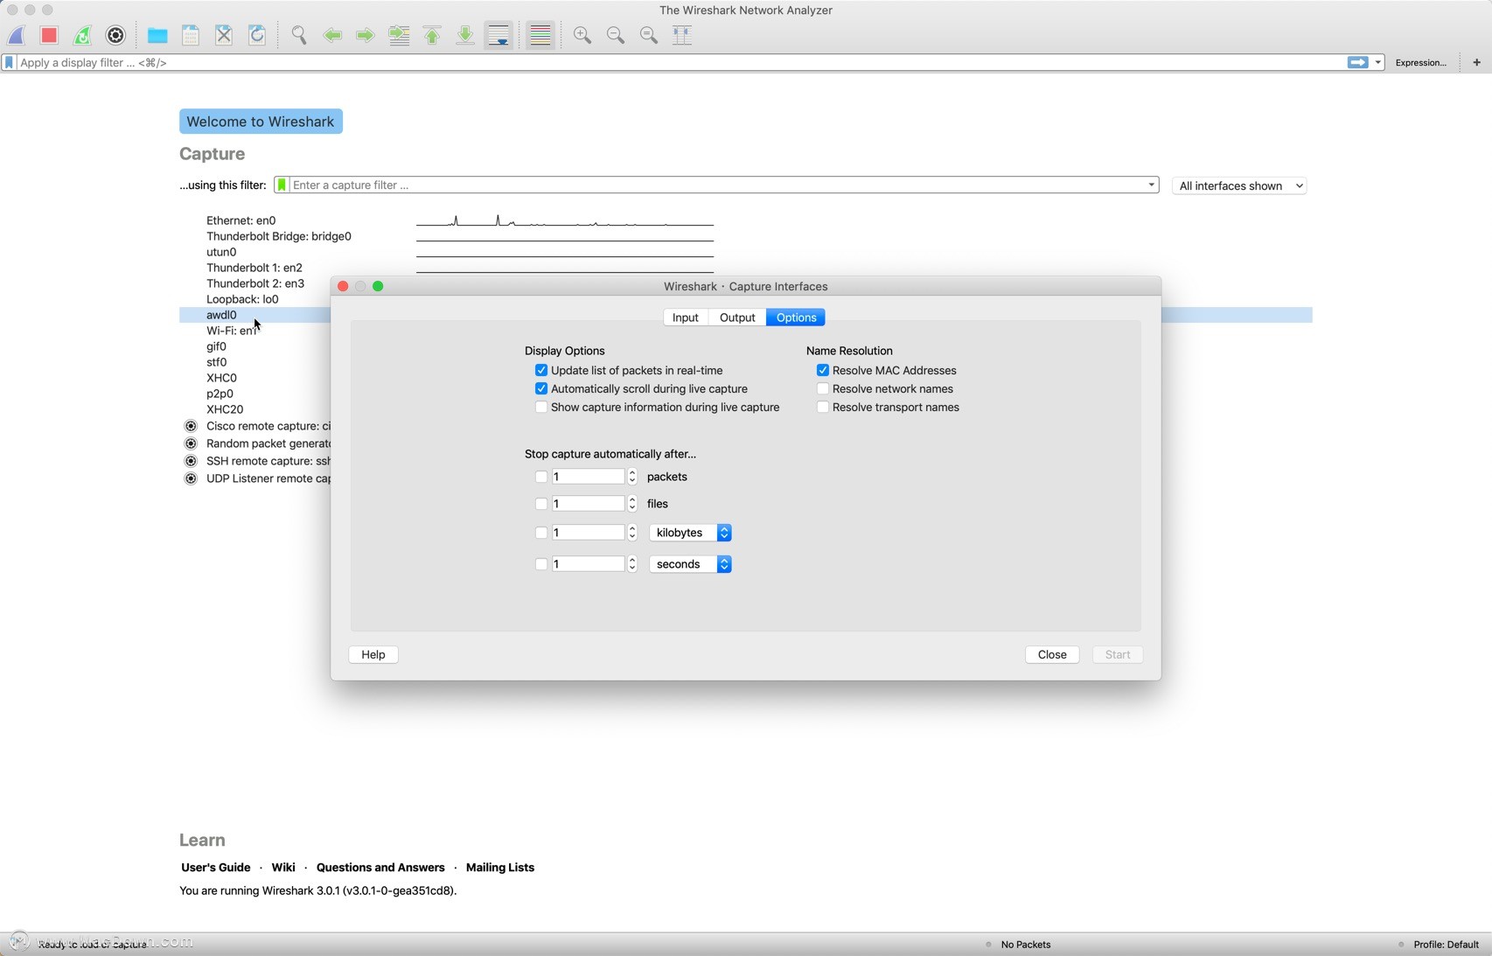
Task: Enable Resolve transport names
Action: (x=823, y=408)
